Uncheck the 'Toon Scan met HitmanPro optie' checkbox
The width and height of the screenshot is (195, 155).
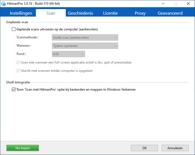coord(14,90)
